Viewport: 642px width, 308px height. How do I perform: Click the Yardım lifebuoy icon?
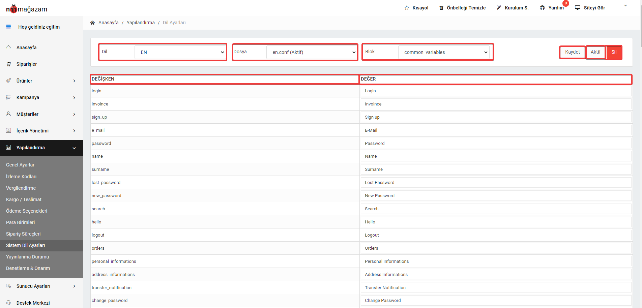click(542, 8)
